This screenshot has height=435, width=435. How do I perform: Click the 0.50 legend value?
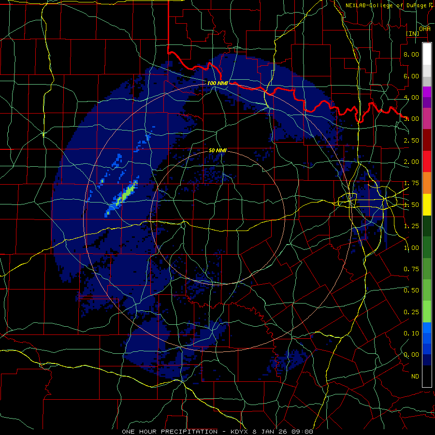pyautogui.click(x=411, y=290)
